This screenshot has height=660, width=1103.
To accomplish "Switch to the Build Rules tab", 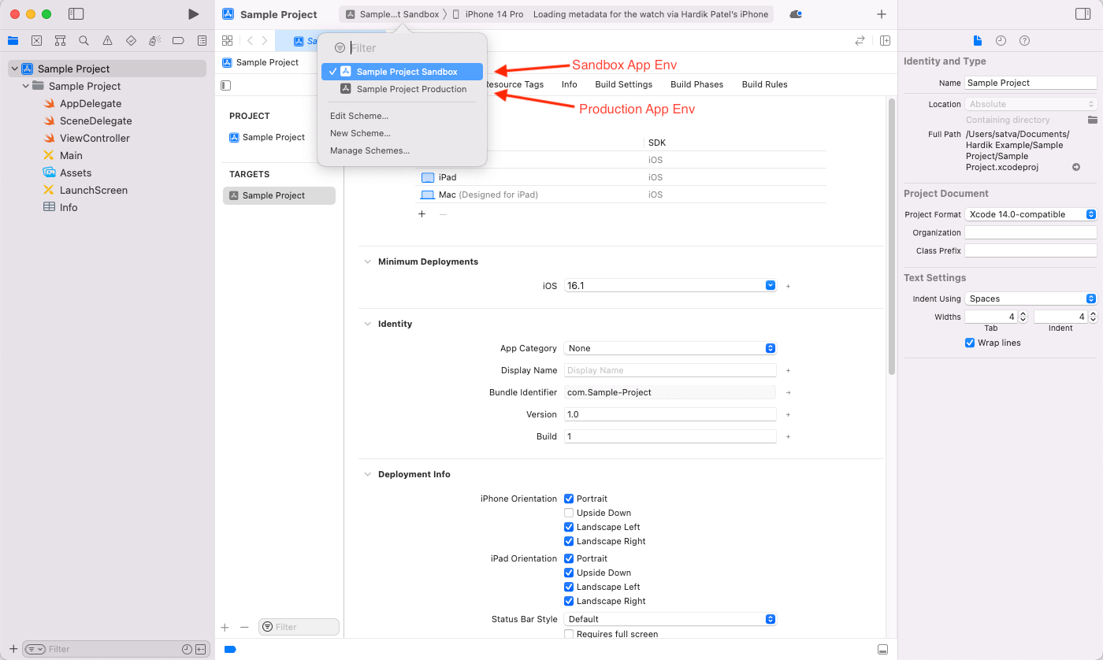I will click(x=765, y=84).
